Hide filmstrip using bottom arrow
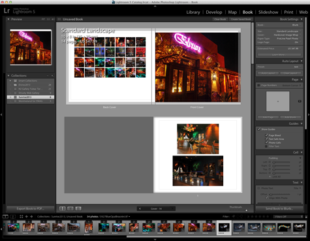This screenshot has height=241, width=310. coord(155,240)
